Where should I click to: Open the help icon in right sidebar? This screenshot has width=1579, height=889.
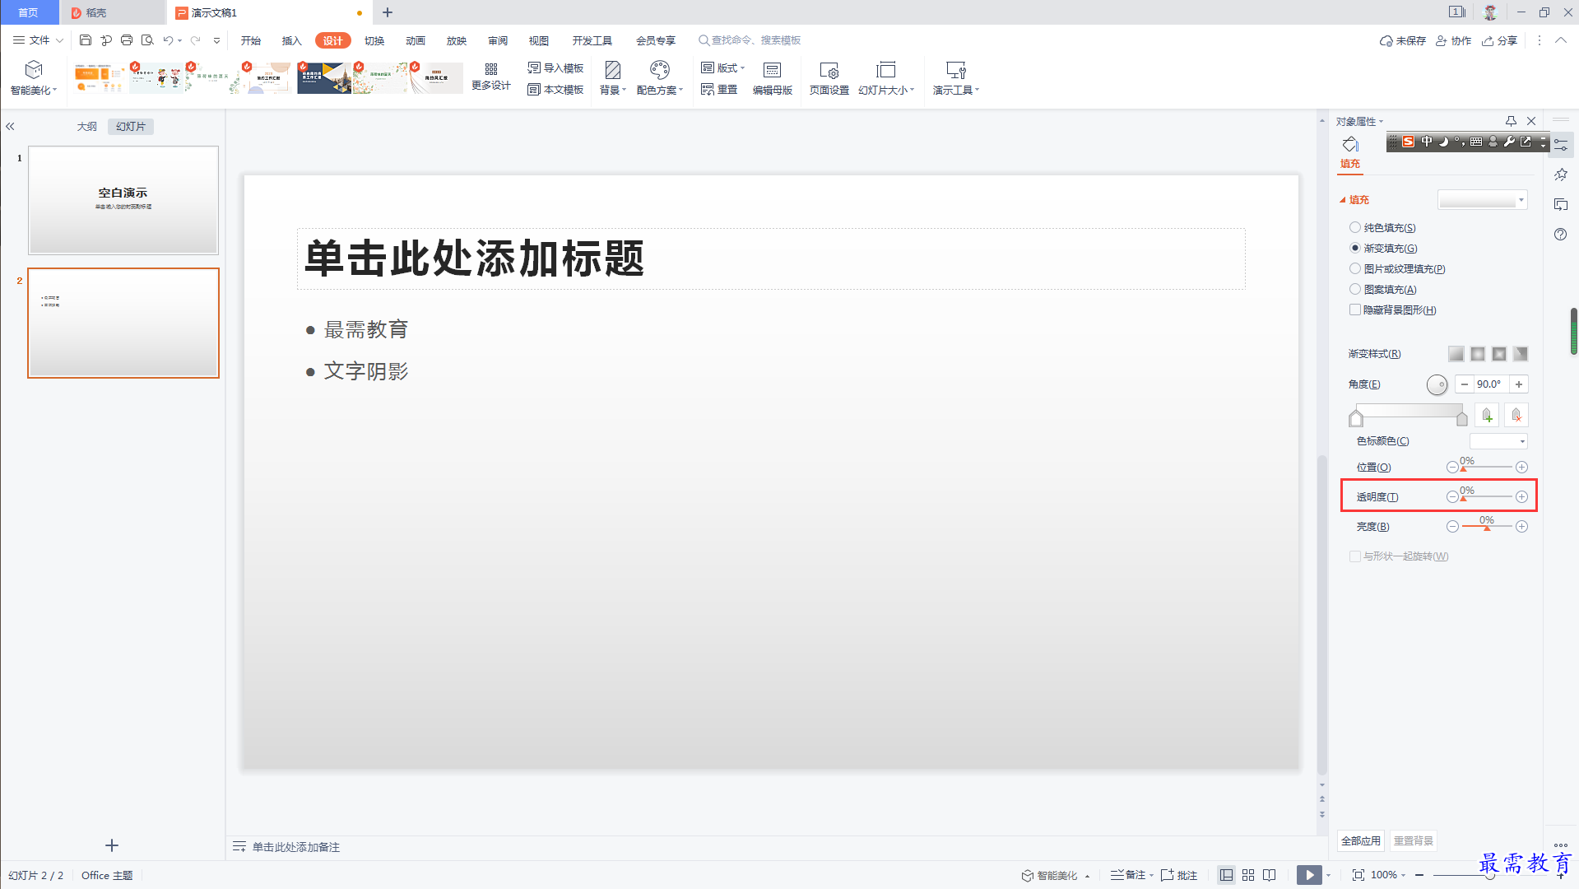point(1561,235)
